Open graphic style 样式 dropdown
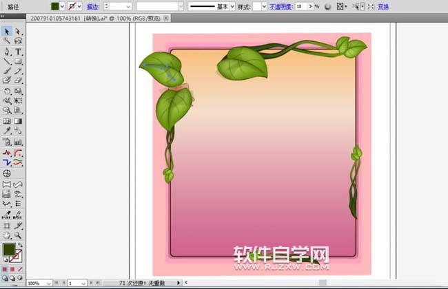This screenshot has width=448, height=289. [x=264, y=6]
